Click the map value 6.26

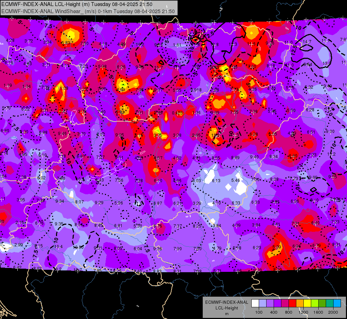click(121, 67)
